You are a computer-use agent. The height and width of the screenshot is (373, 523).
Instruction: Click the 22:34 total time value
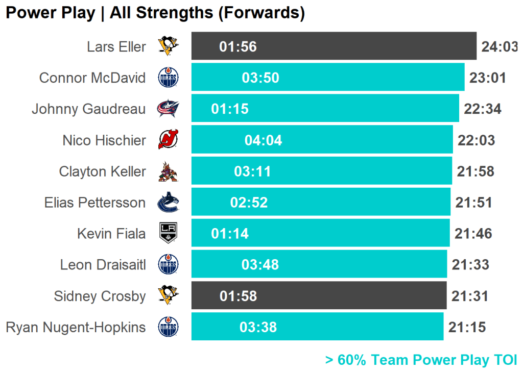pos(482,109)
